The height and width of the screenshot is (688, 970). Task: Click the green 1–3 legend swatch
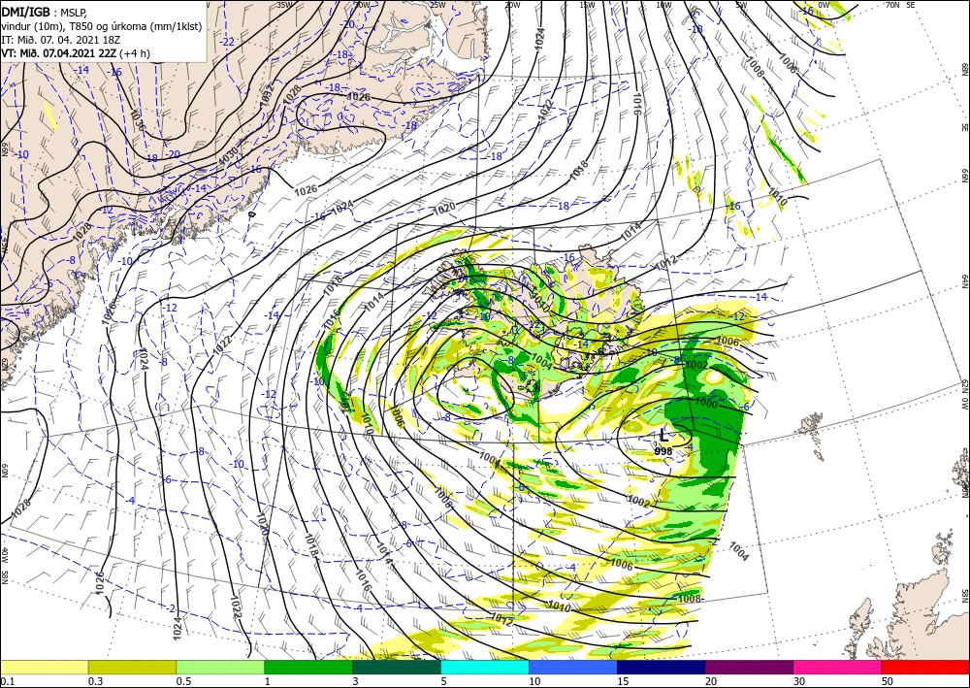[x=308, y=667]
